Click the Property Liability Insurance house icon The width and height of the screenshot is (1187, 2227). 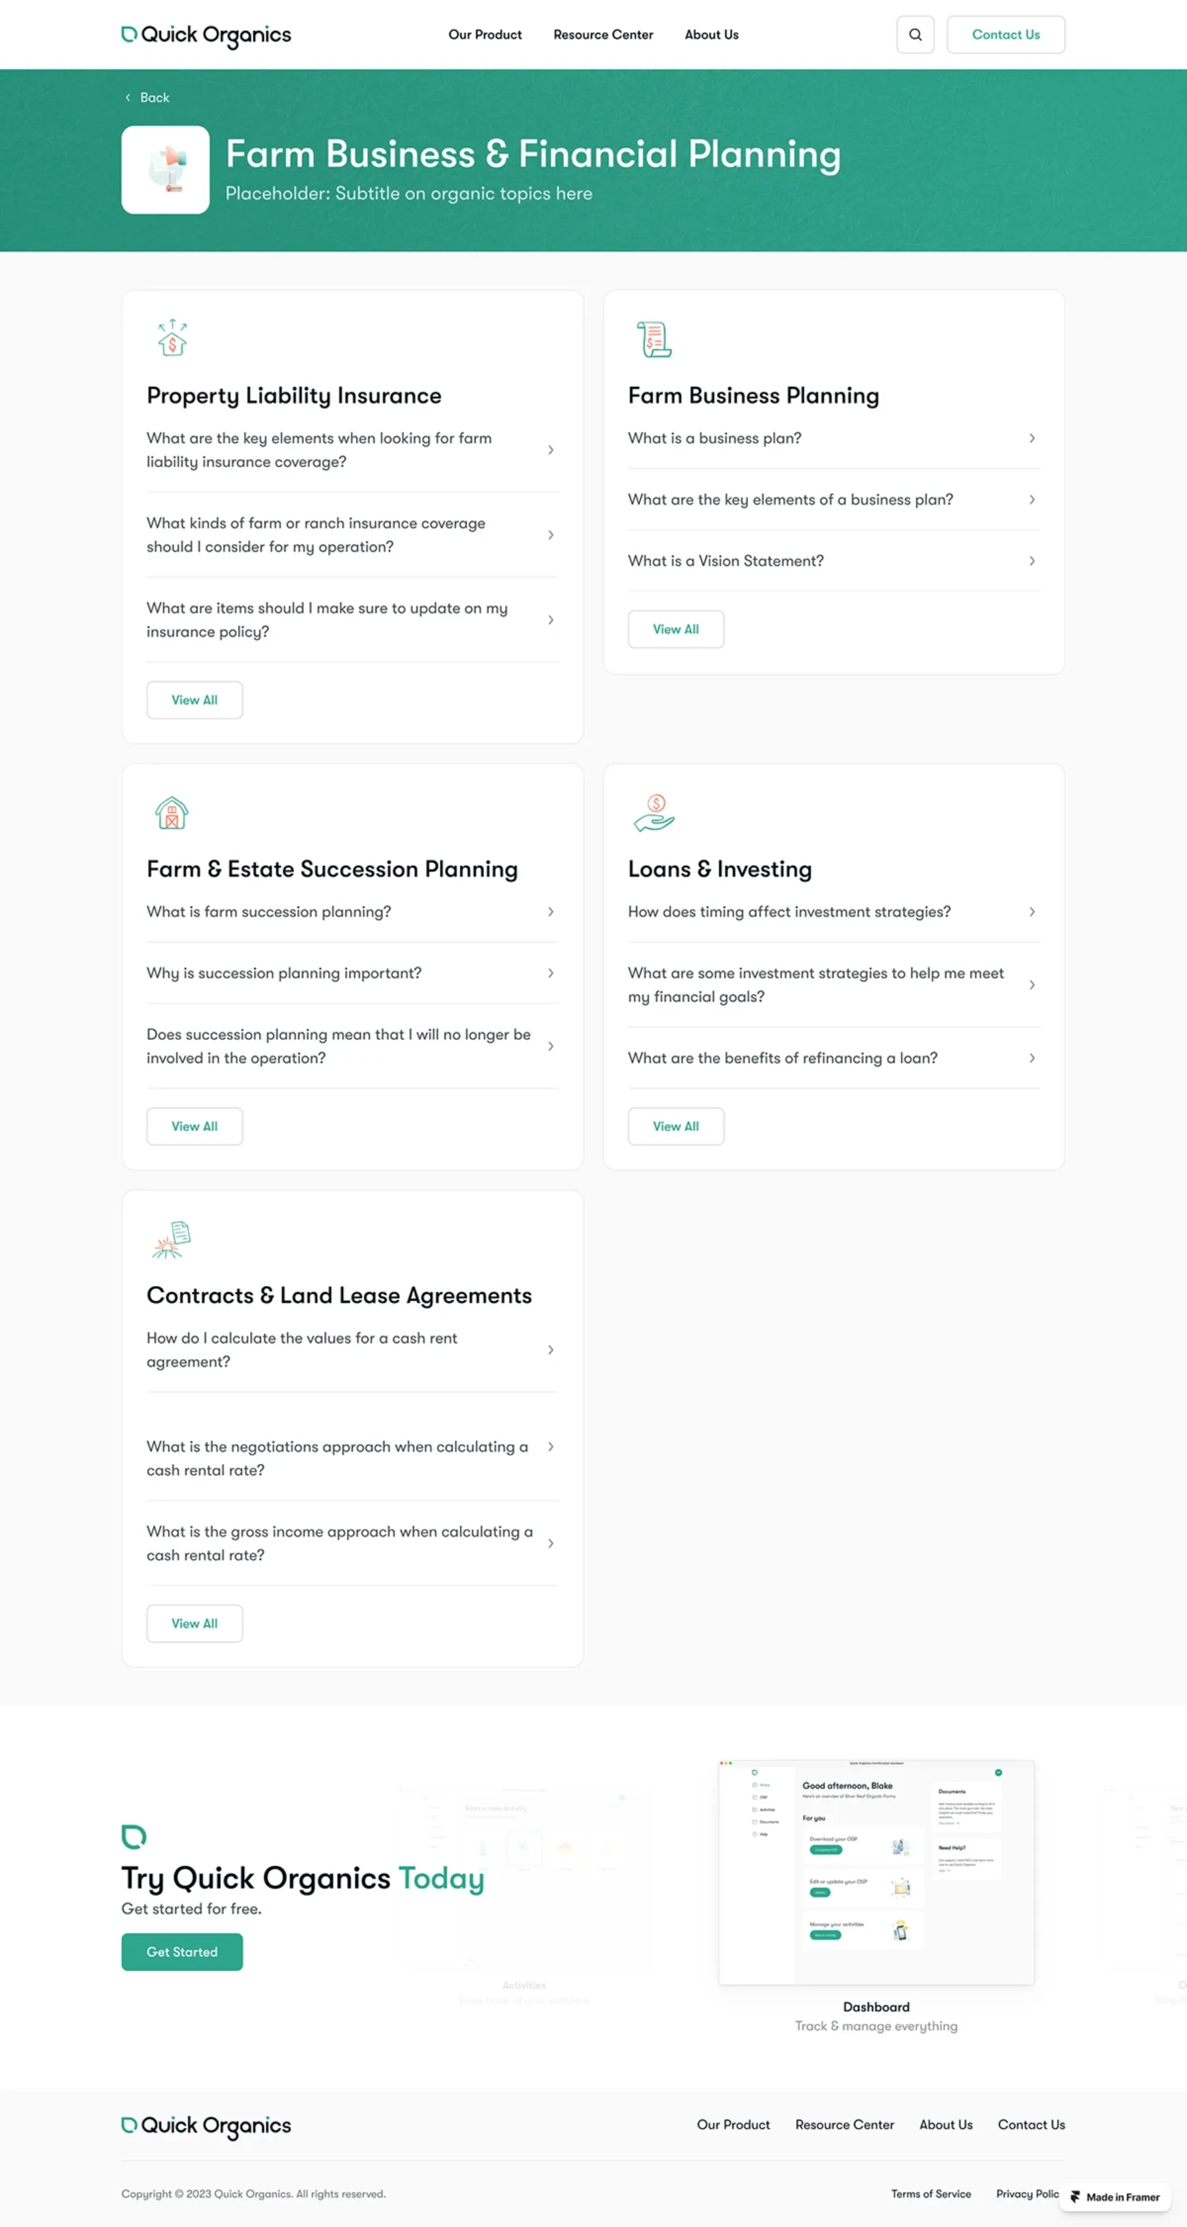(x=172, y=338)
